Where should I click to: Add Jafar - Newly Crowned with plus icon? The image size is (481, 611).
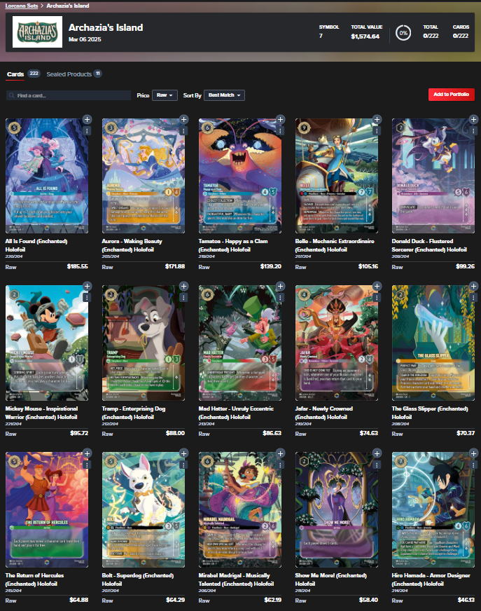point(377,287)
